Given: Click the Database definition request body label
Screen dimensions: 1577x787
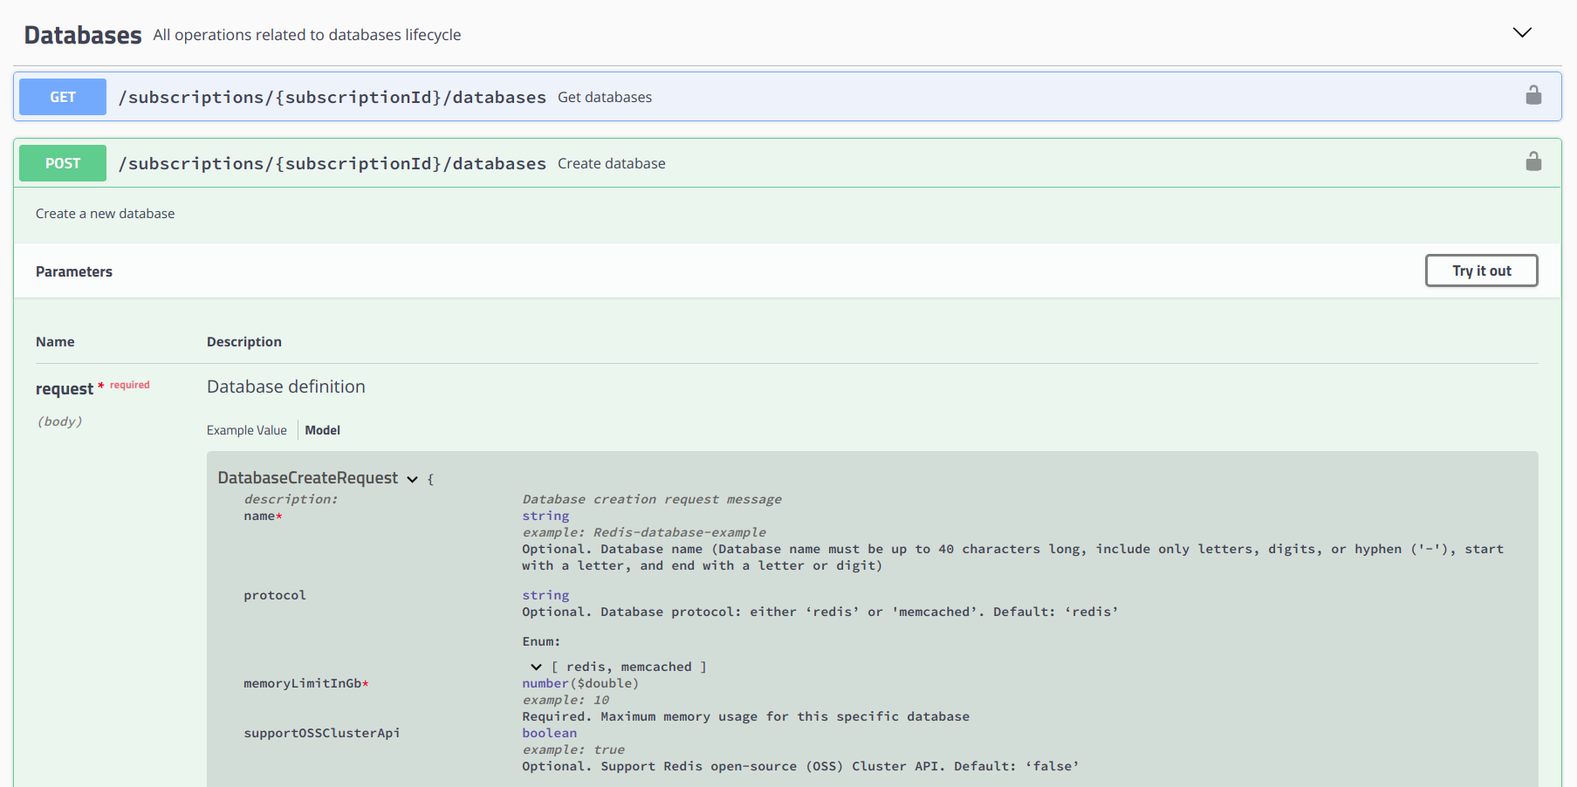Looking at the screenshot, I should tap(285, 386).
